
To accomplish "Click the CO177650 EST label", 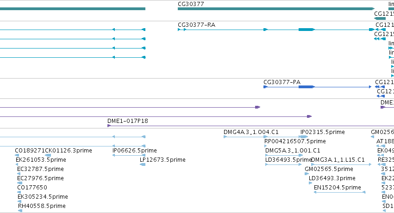I will point(32,188).
